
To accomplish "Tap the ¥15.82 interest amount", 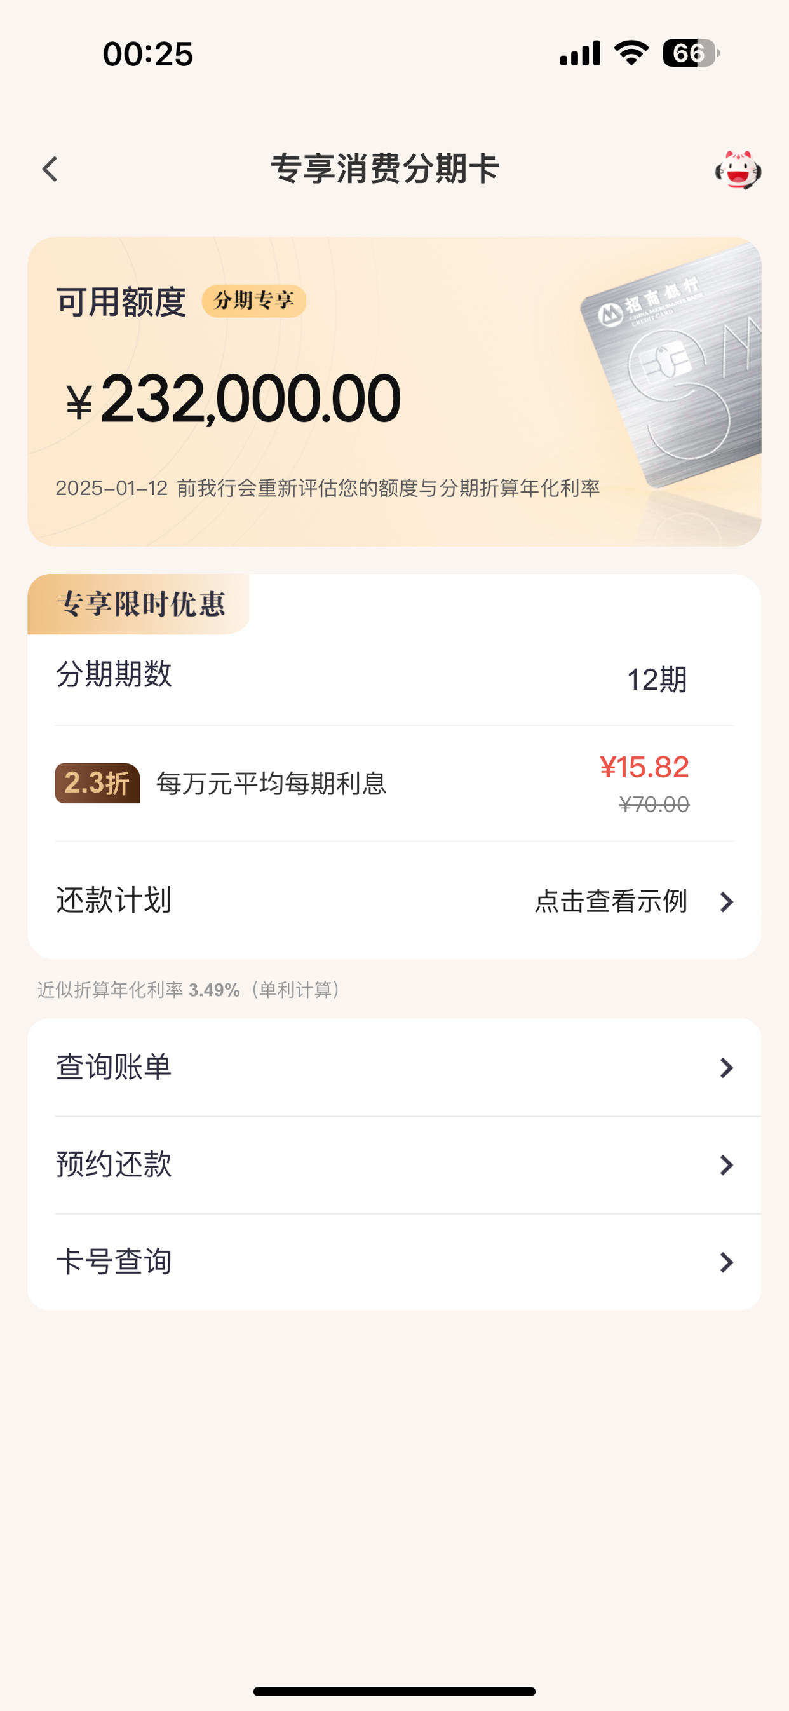I will (x=644, y=767).
